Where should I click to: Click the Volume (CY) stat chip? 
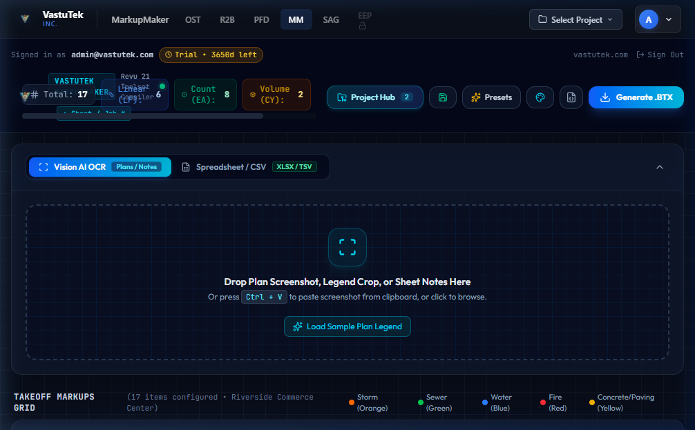(276, 95)
